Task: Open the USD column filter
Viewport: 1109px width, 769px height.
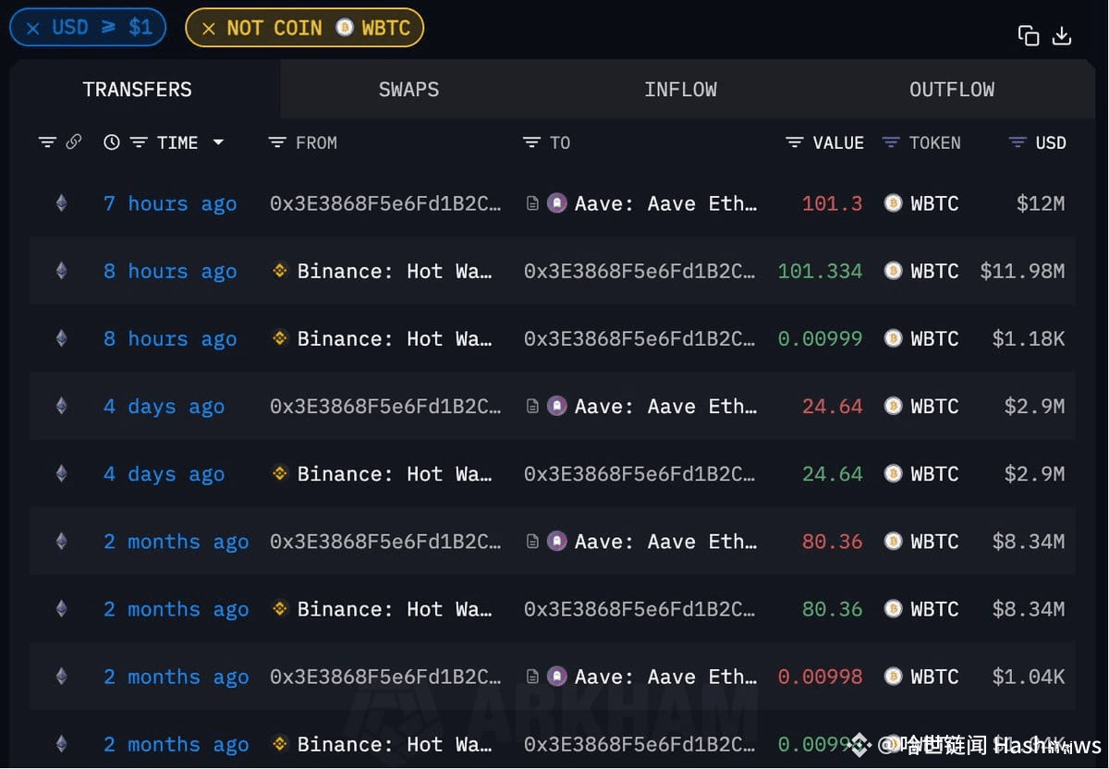Action: [x=1018, y=142]
